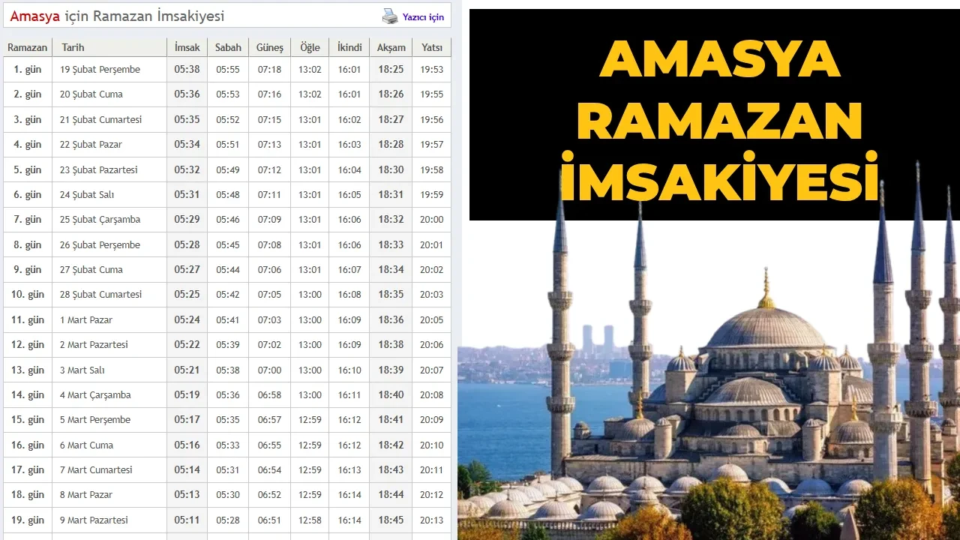960x540 pixels.
Task: Open the print view via Yazıcı için link
Action: click(x=424, y=16)
